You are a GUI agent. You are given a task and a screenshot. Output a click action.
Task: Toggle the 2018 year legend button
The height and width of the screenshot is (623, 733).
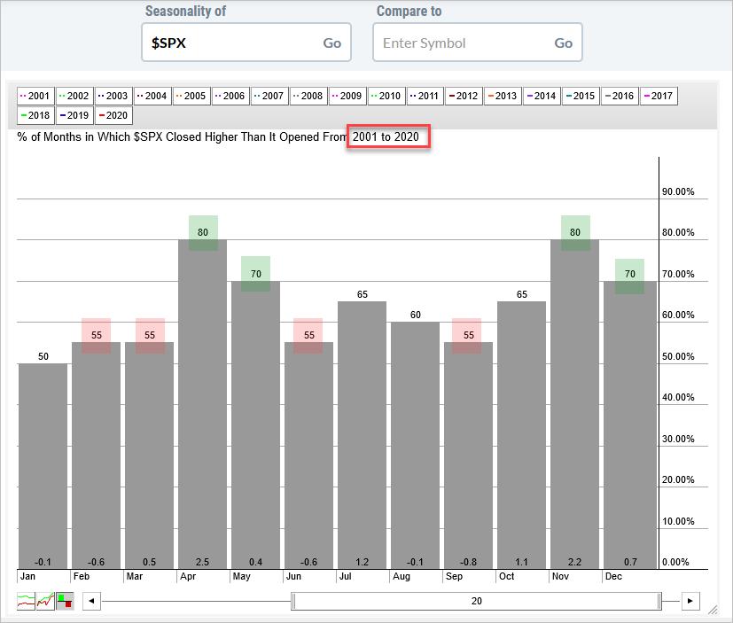tap(35, 115)
